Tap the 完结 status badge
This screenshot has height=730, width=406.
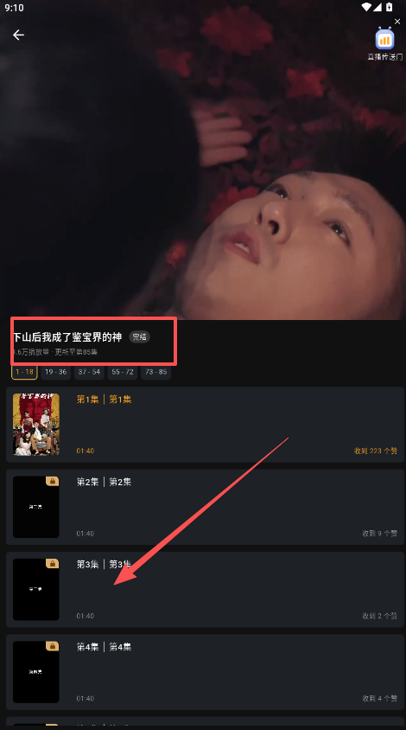140,337
